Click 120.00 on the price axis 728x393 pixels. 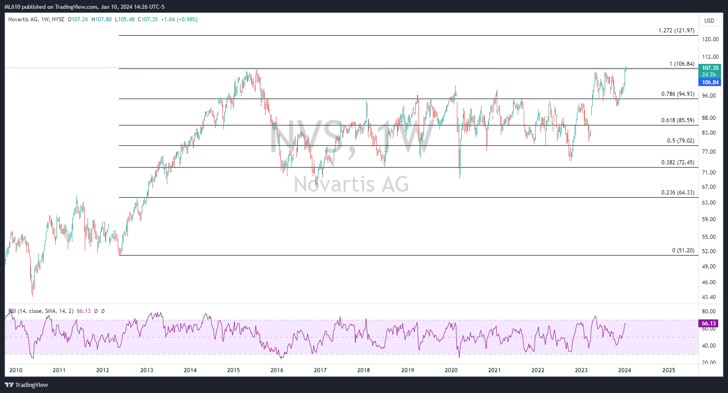pyautogui.click(x=710, y=39)
